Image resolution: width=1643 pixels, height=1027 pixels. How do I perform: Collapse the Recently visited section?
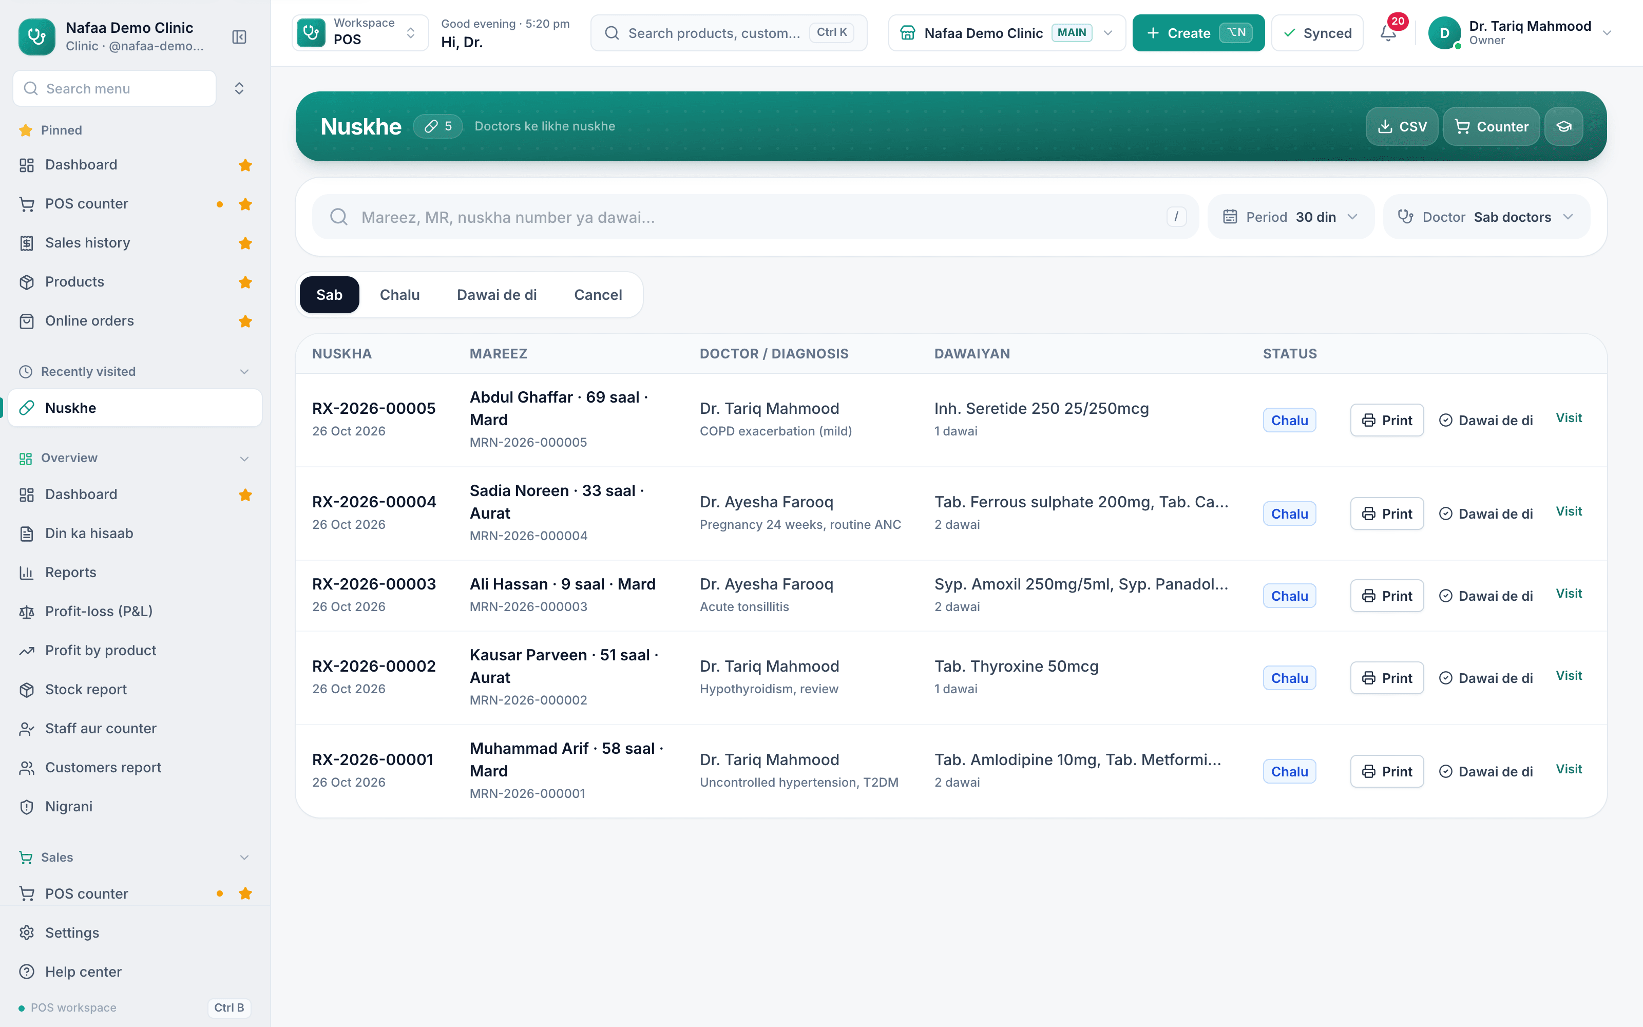[244, 372]
